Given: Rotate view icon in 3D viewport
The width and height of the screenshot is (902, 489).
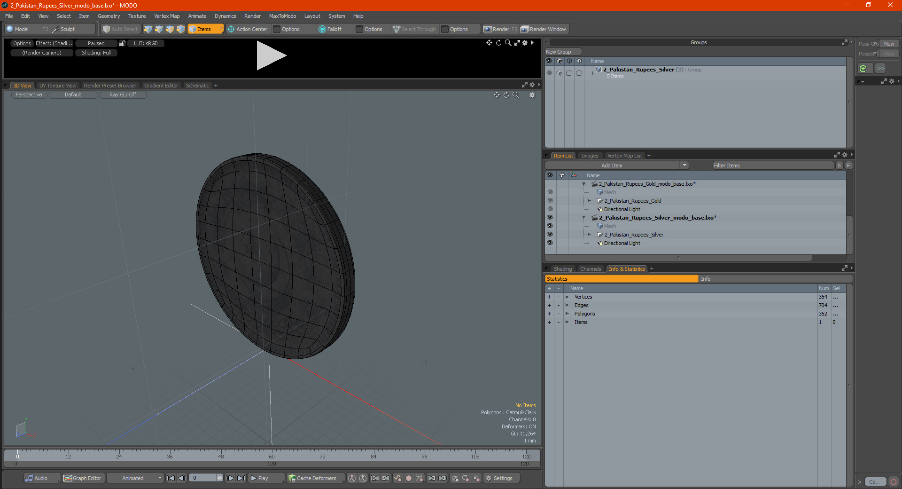Looking at the screenshot, I should pos(506,95).
